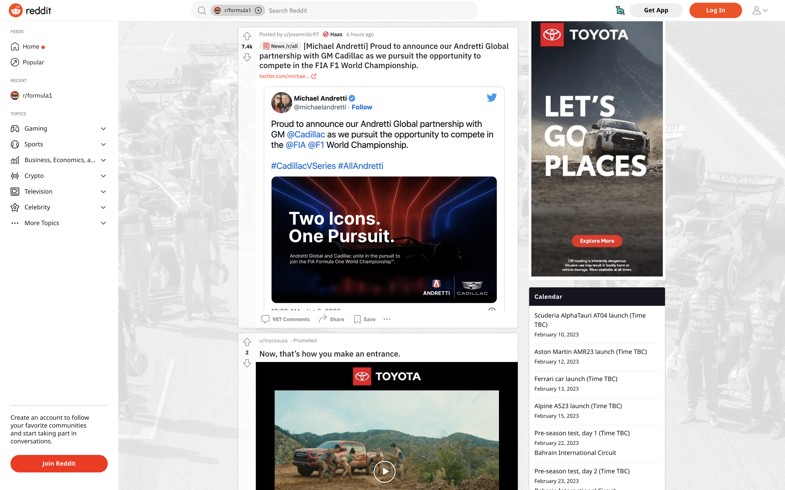785x490 pixels.
Task: Remove the r/formula1 search filter
Action: click(x=258, y=10)
